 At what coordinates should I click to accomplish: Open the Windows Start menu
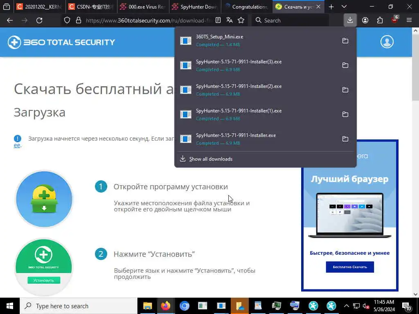pyautogui.click(x=10, y=306)
